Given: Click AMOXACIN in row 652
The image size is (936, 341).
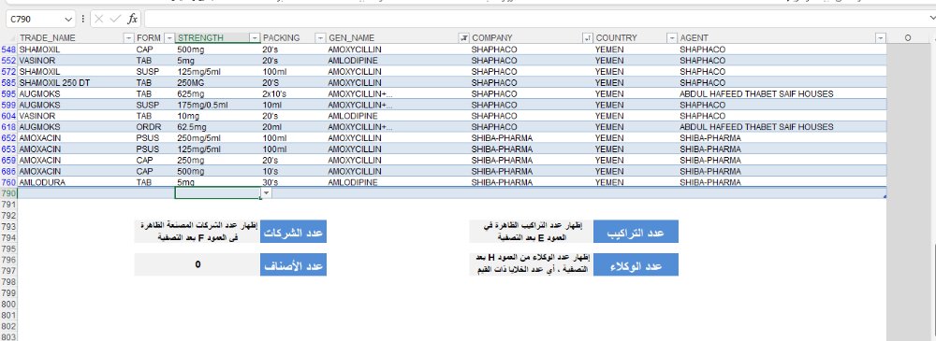Looking at the screenshot, I should (x=76, y=137).
